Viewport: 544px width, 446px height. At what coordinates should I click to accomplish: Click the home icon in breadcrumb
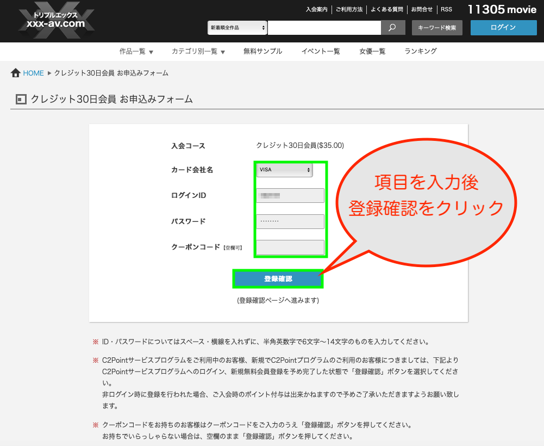click(16, 73)
